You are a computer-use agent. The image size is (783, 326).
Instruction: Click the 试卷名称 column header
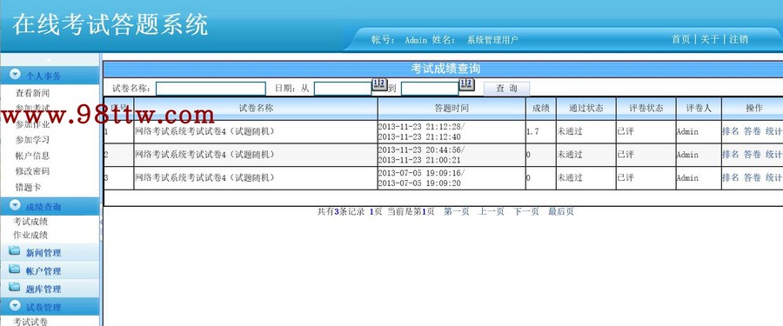[256, 108]
